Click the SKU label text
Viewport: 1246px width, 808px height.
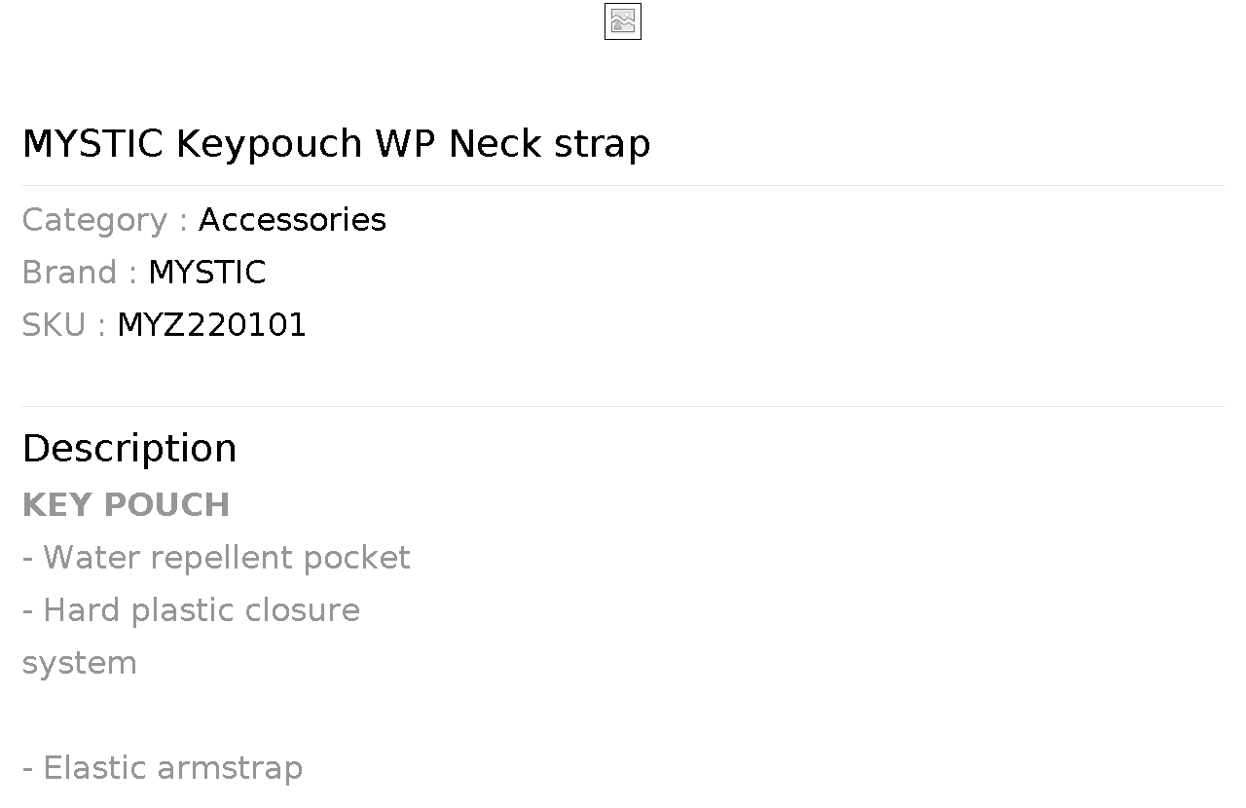point(55,325)
